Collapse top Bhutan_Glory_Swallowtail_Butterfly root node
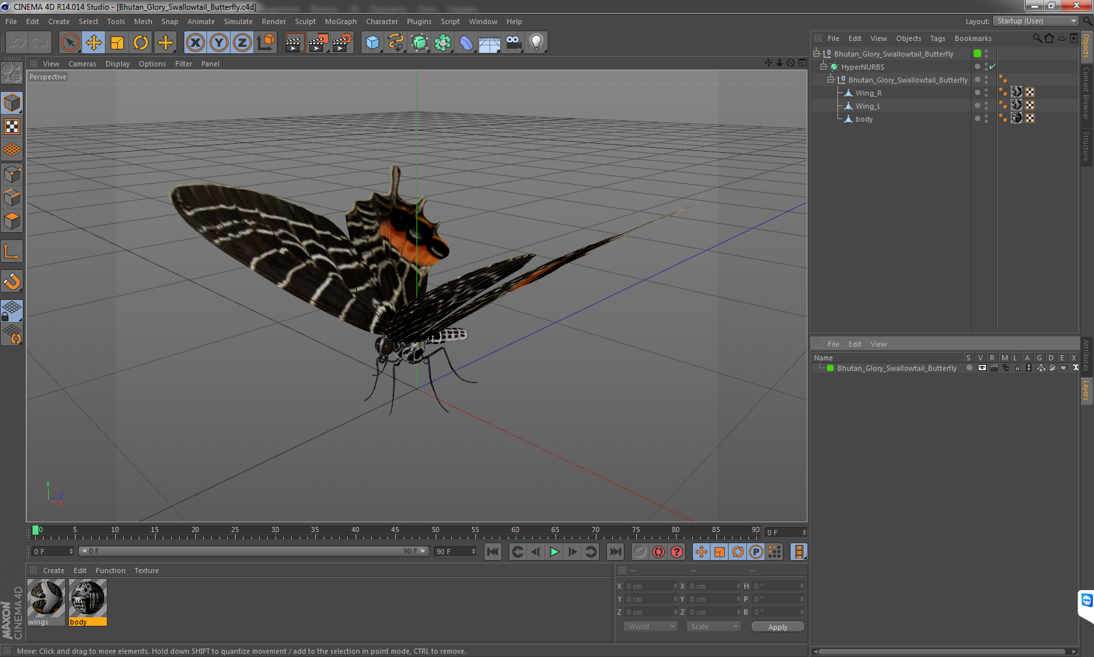Image resolution: width=1094 pixels, height=657 pixels. click(816, 53)
